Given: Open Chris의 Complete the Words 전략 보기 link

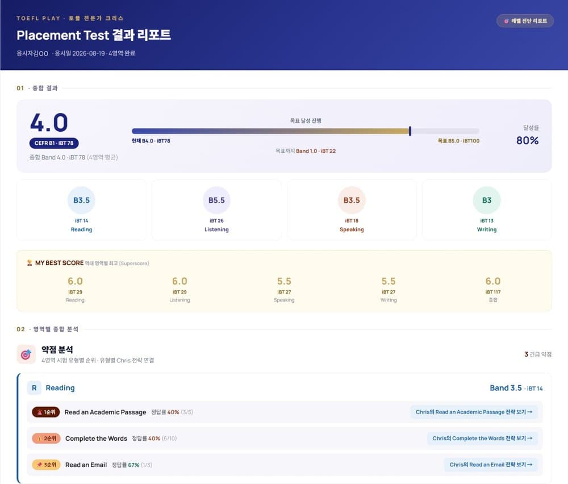Looking at the screenshot, I should pos(482,439).
